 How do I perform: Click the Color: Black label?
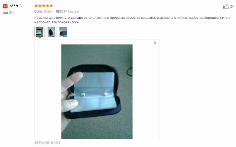(43, 11)
